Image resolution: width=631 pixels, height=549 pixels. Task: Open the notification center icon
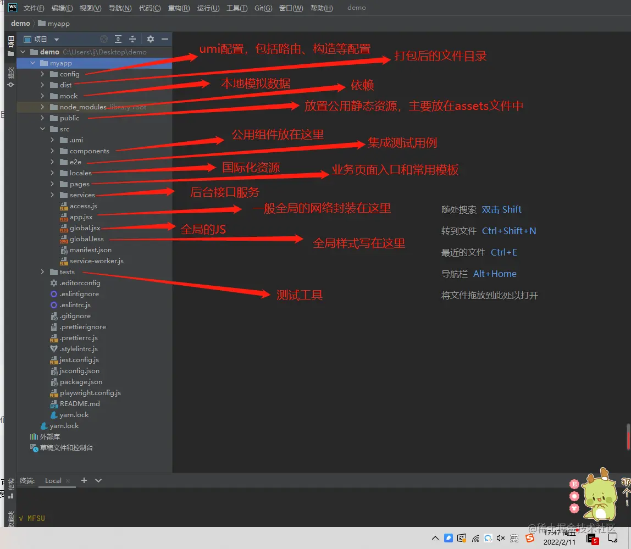613,538
